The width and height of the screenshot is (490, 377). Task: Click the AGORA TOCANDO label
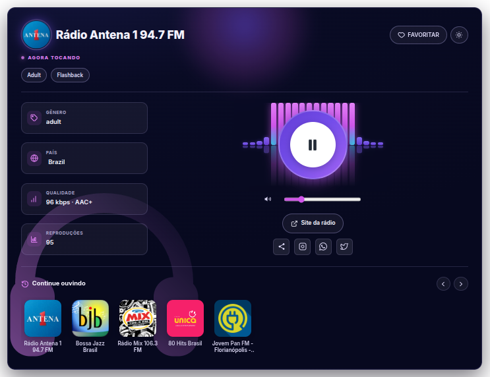(x=54, y=58)
